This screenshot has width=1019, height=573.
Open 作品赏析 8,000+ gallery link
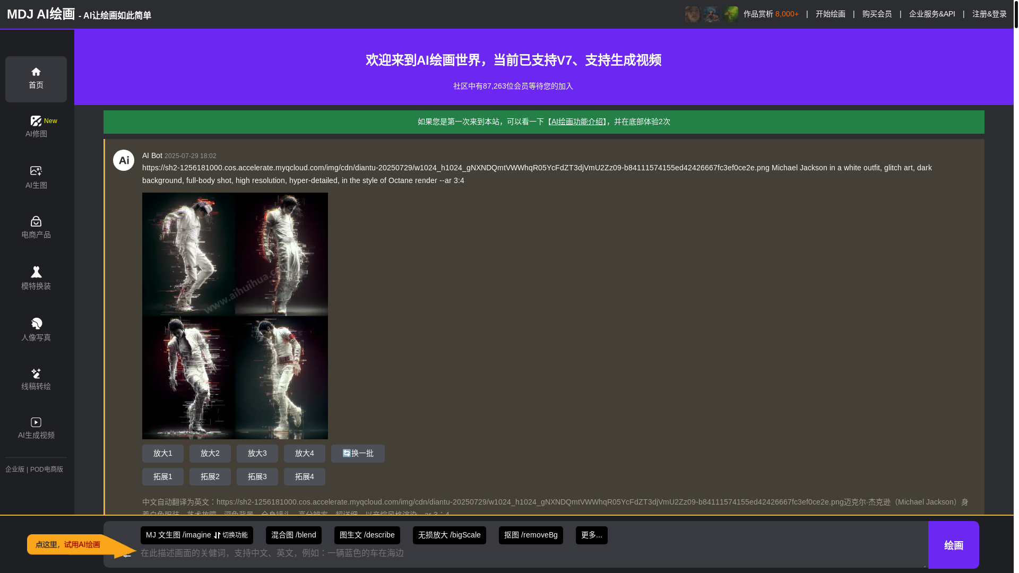[x=771, y=14]
